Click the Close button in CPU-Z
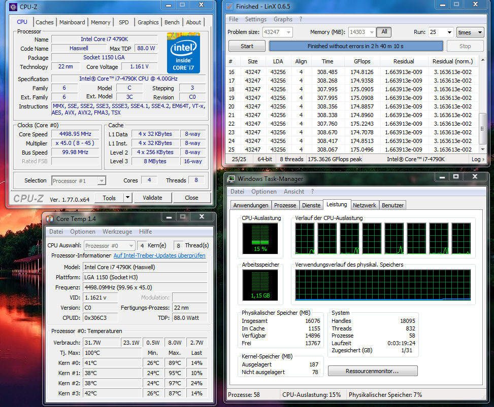This screenshot has height=407, width=494. click(191, 198)
